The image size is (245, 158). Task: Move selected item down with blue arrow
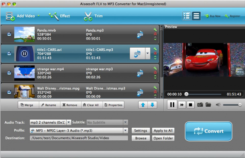[152, 105]
